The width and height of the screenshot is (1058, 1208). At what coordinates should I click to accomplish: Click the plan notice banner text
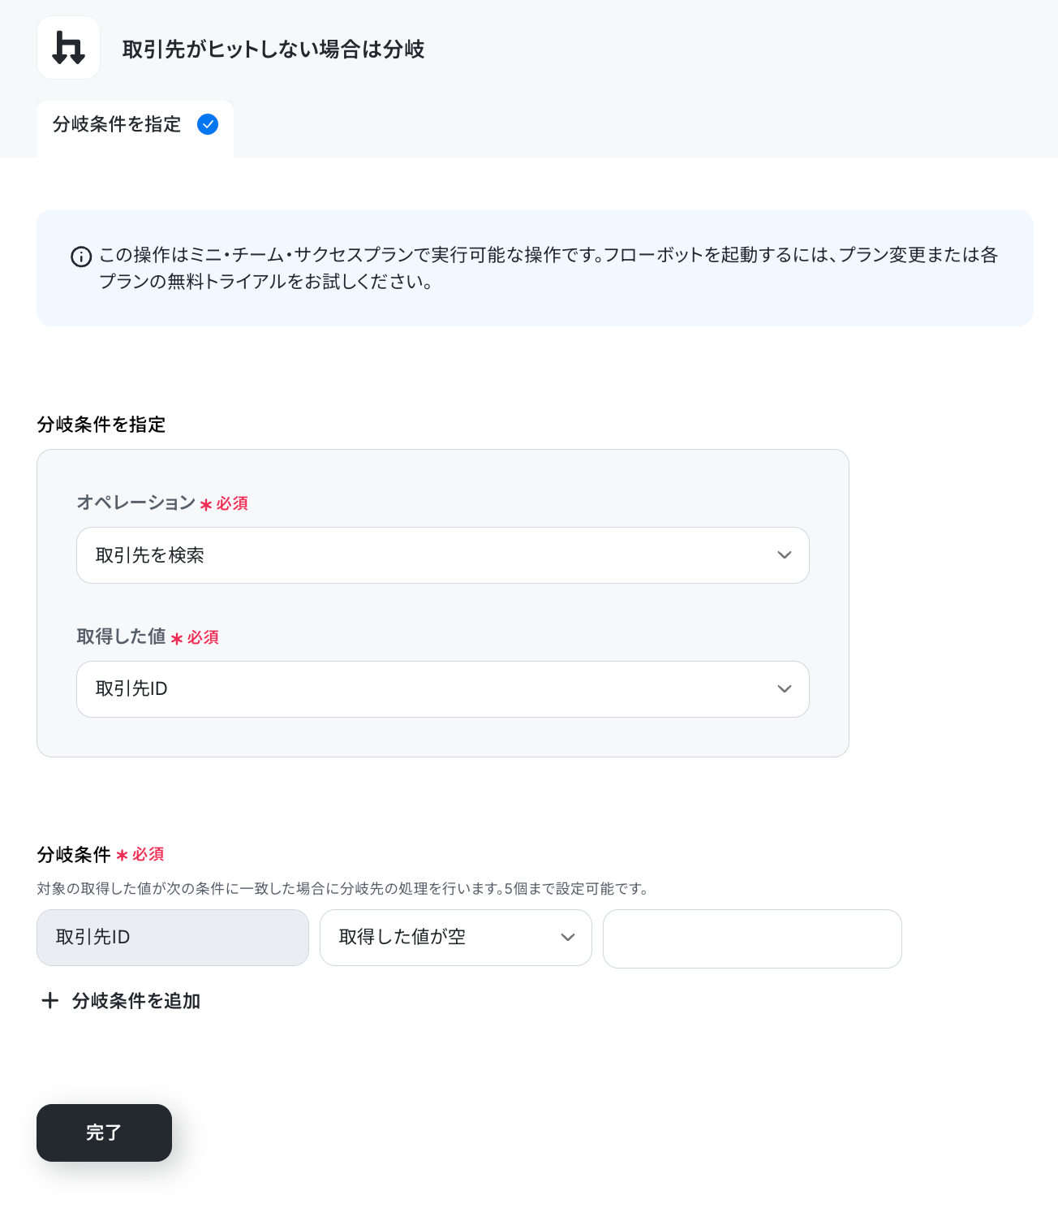pos(548,268)
